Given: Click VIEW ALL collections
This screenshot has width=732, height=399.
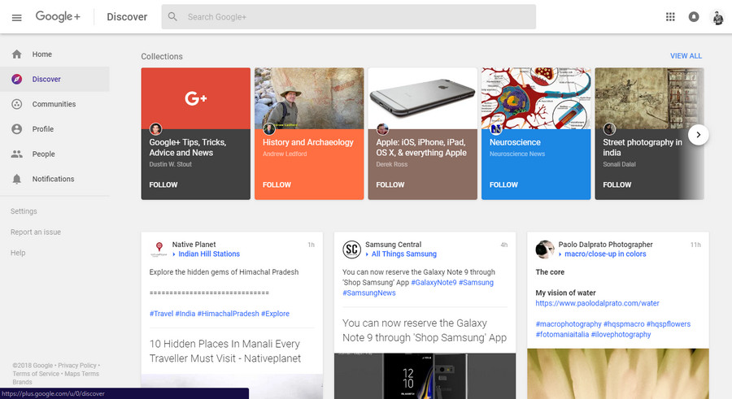Looking at the screenshot, I should [686, 56].
